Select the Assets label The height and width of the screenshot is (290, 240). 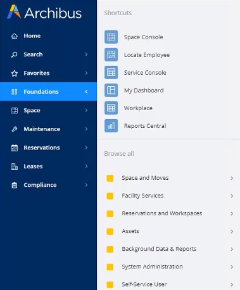tap(130, 231)
